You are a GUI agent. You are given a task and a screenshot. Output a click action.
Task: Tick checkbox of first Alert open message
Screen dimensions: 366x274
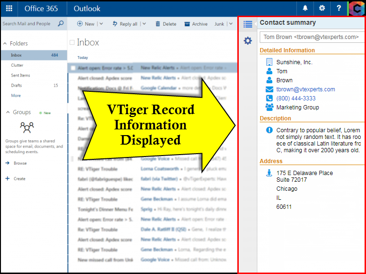coord(73,68)
